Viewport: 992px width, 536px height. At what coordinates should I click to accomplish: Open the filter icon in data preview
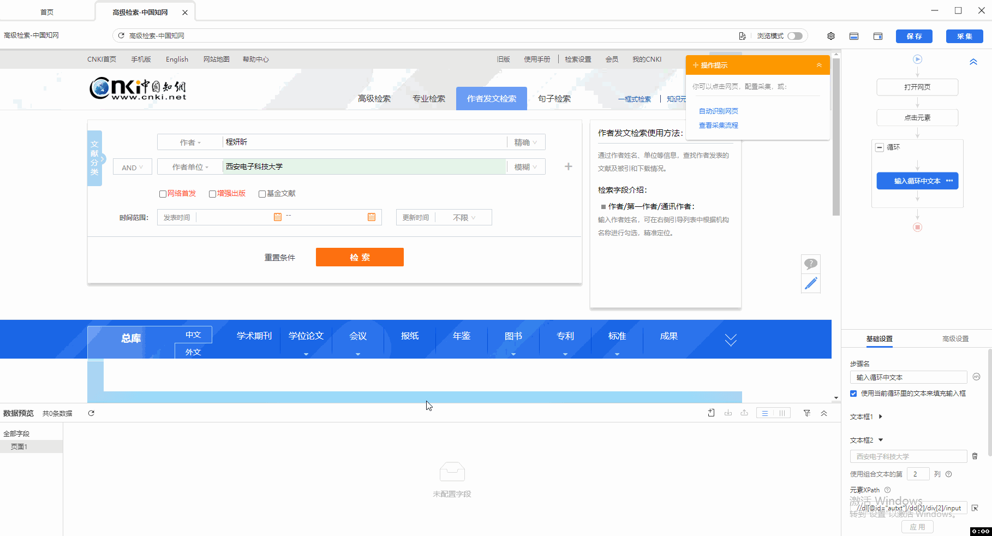806,413
